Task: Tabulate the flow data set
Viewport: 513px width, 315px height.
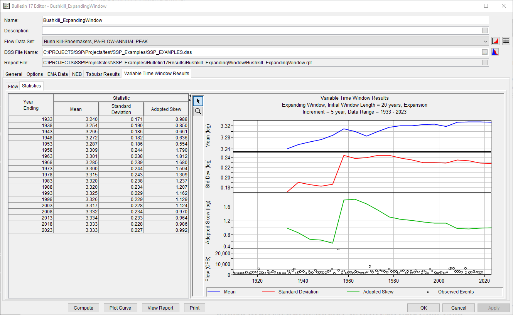Action: coord(506,41)
